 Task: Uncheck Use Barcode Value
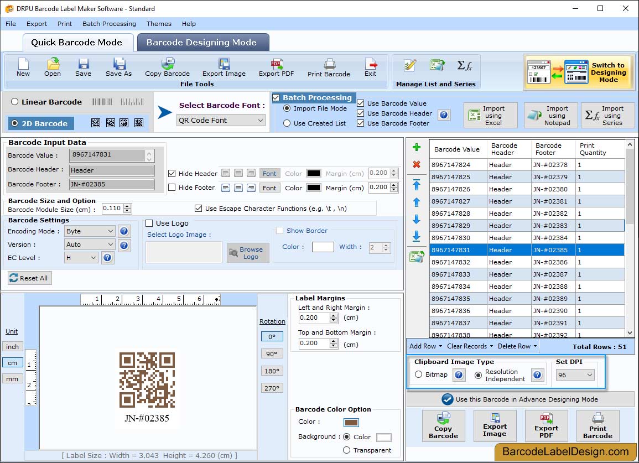[x=360, y=103]
